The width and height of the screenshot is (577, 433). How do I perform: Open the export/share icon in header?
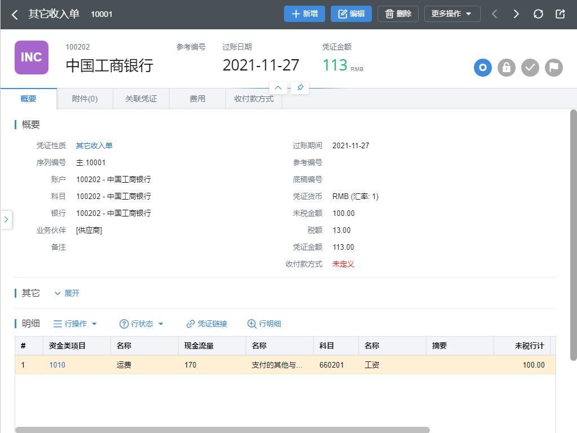560,14
